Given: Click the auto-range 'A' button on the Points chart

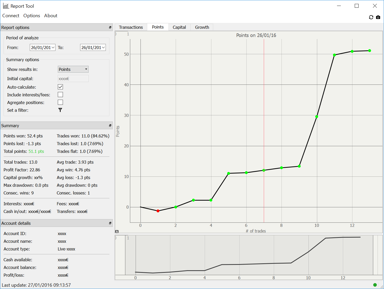Looking at the screenshot, I should pyautogui.click(x=117, y=231).
